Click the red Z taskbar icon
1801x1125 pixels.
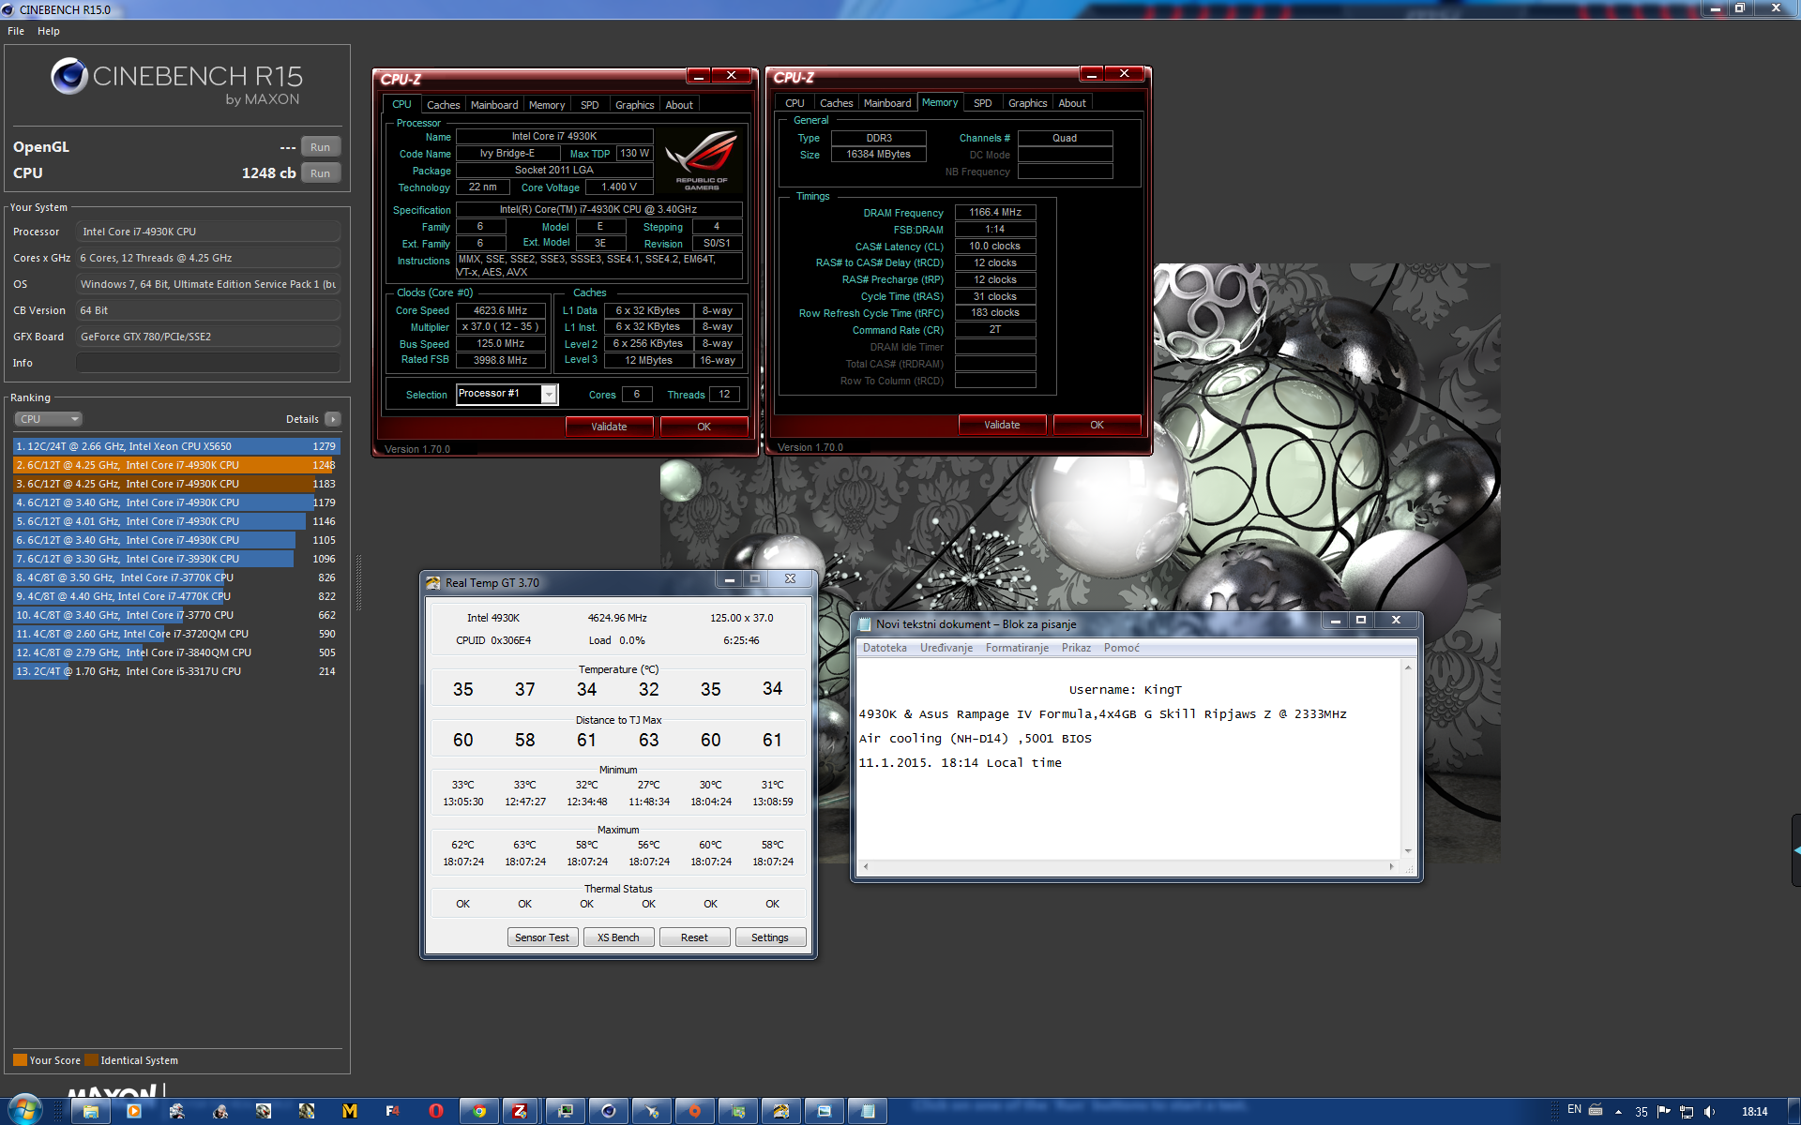point(519,1111)
